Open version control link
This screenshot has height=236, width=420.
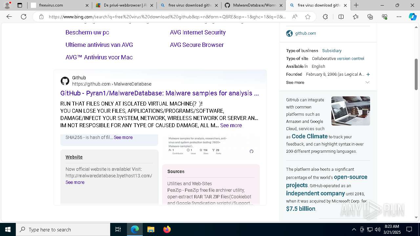tap(350, 59)
